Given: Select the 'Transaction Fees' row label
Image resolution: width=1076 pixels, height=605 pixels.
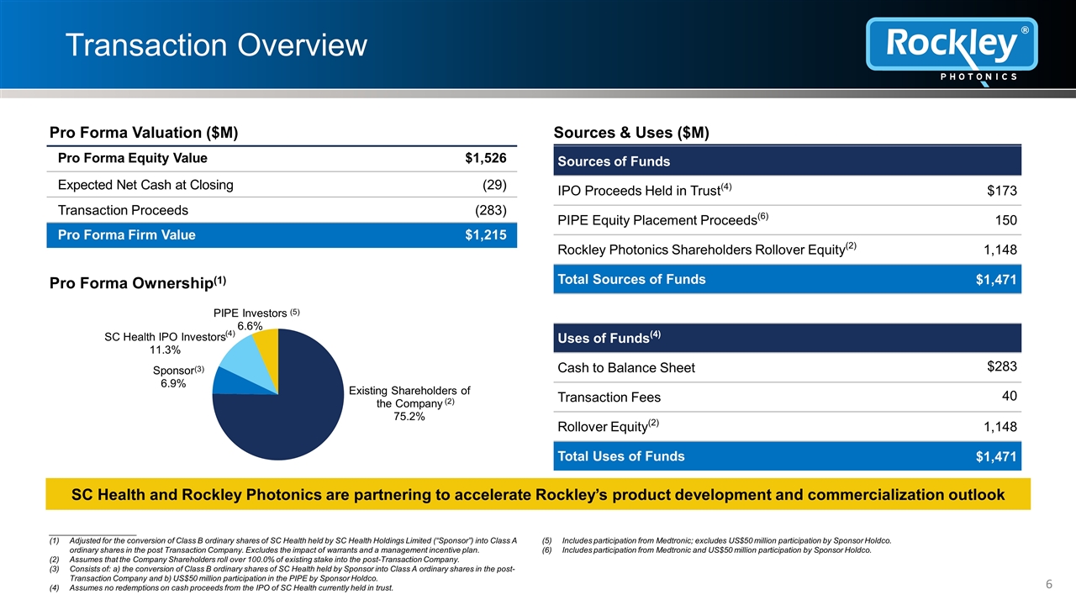Looking at the screenshot, I should click(x=609, y=397).
